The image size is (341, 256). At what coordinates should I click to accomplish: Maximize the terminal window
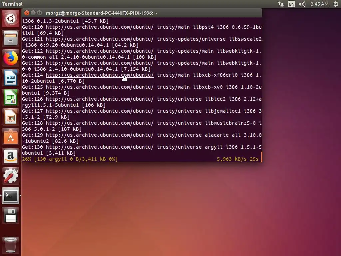coord(39,13)
